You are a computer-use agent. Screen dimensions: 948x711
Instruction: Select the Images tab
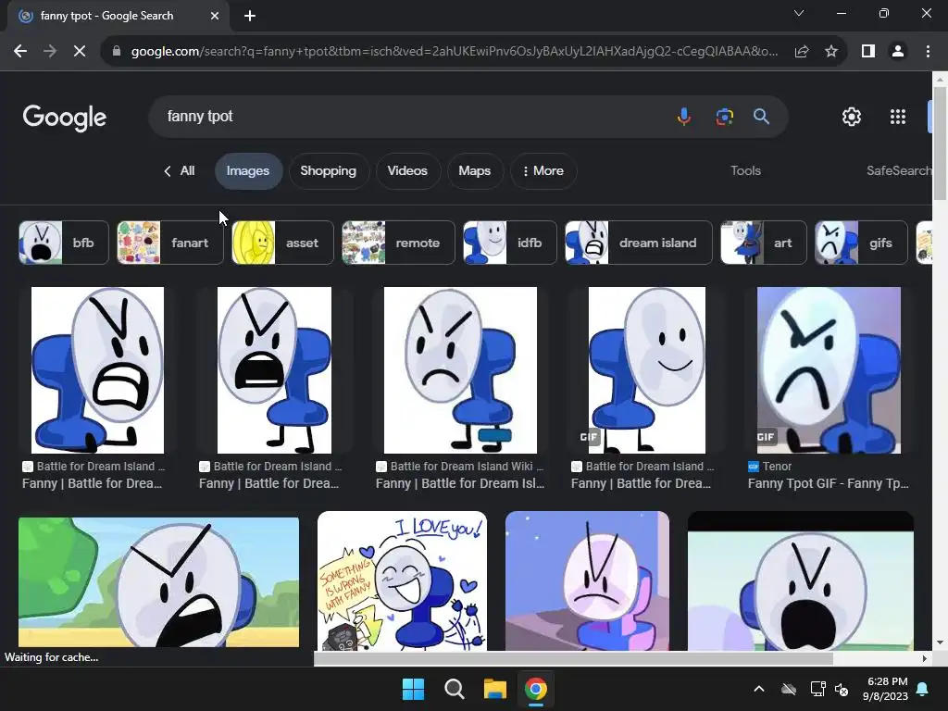tap(248, 171)
